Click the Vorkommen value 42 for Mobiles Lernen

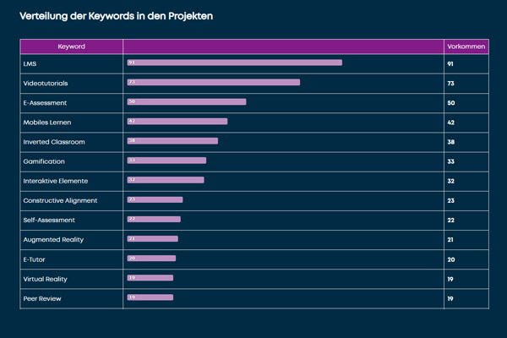click(x=451, y=122)
